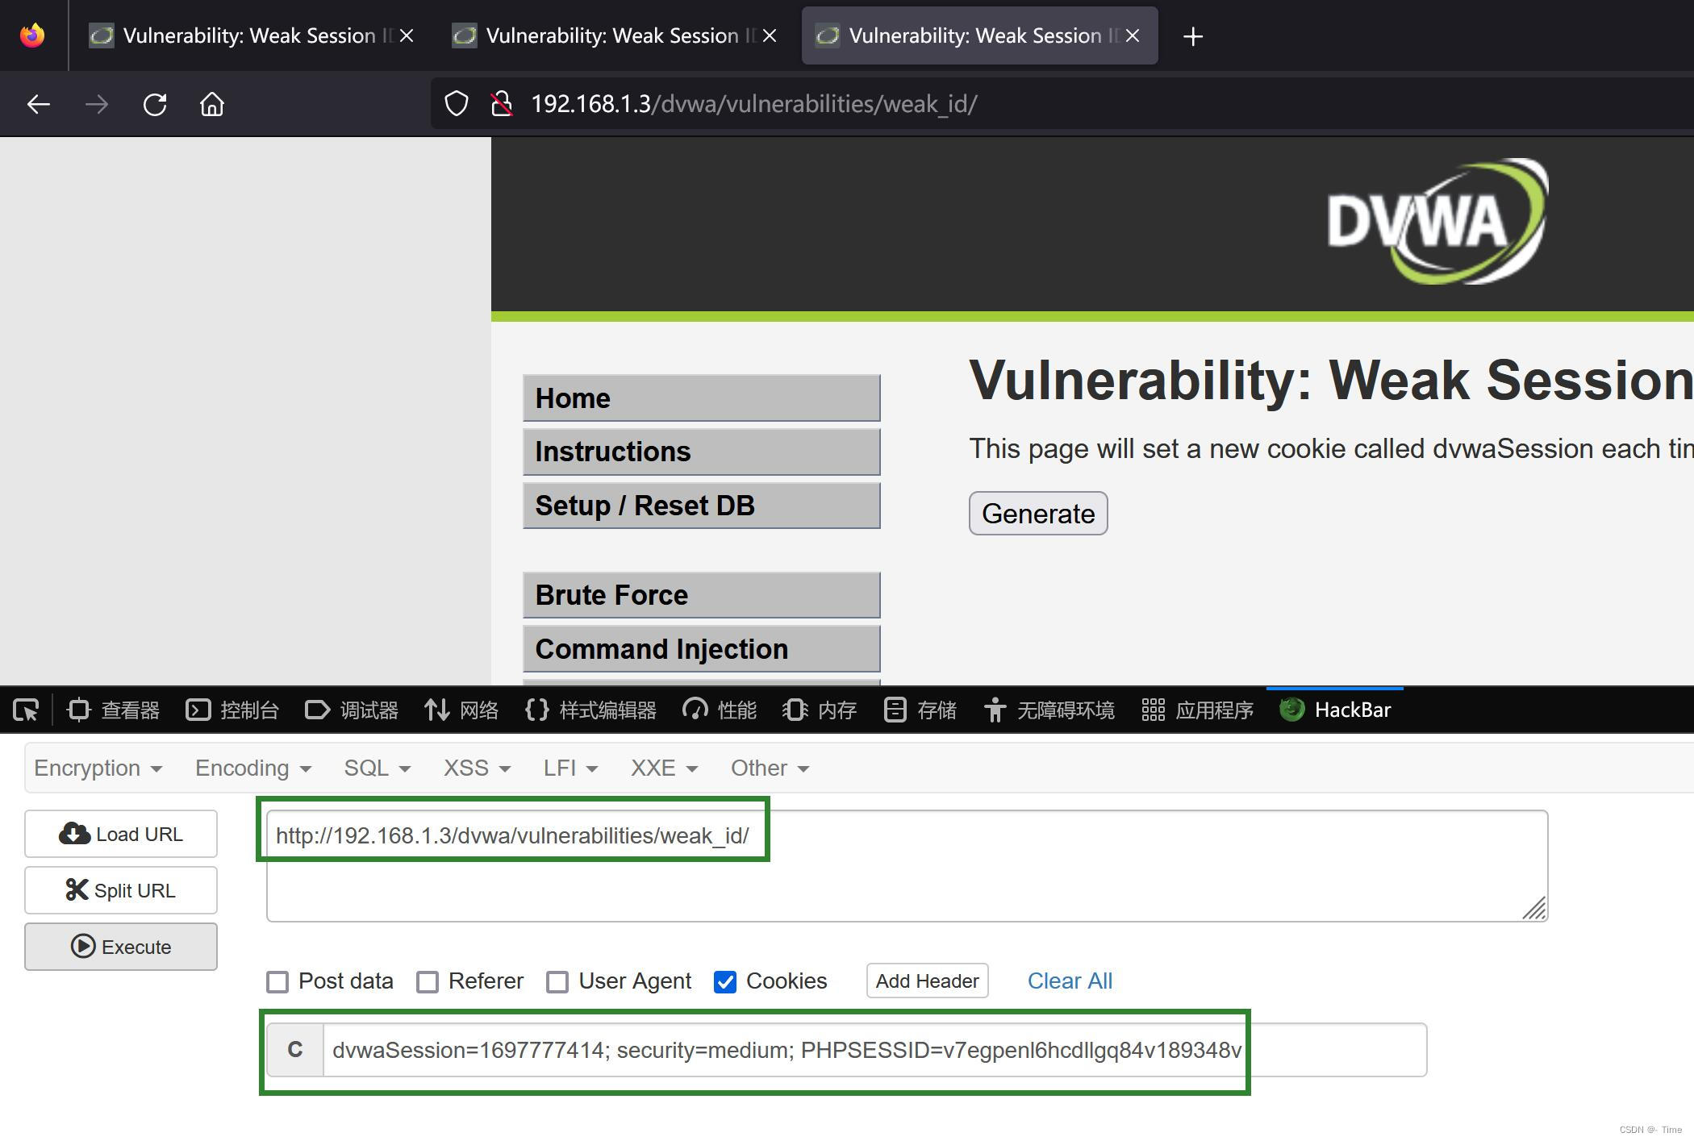The height and width of the screenshot is (1141, 1694).
Task: Open the Storage (存储) devtools panel
Action: click(920, 710)
